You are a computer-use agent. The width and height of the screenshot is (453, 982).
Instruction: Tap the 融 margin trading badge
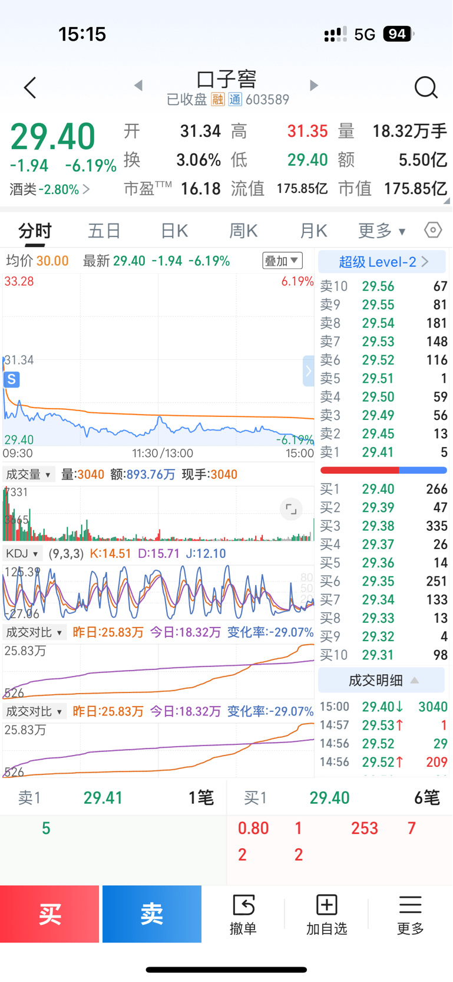coord(218,99)
